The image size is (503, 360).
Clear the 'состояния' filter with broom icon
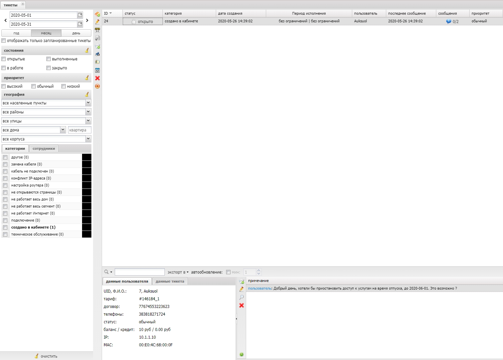(87, 50)
